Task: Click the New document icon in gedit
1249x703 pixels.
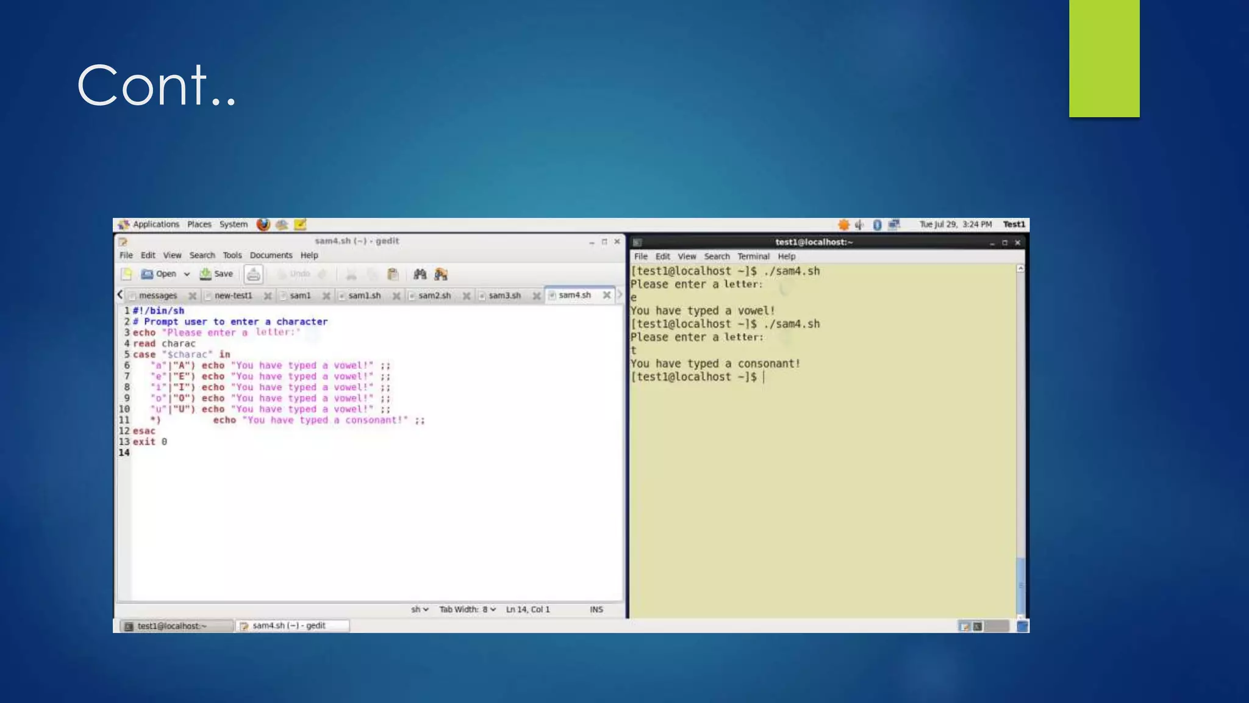Action: coord(126,274)
